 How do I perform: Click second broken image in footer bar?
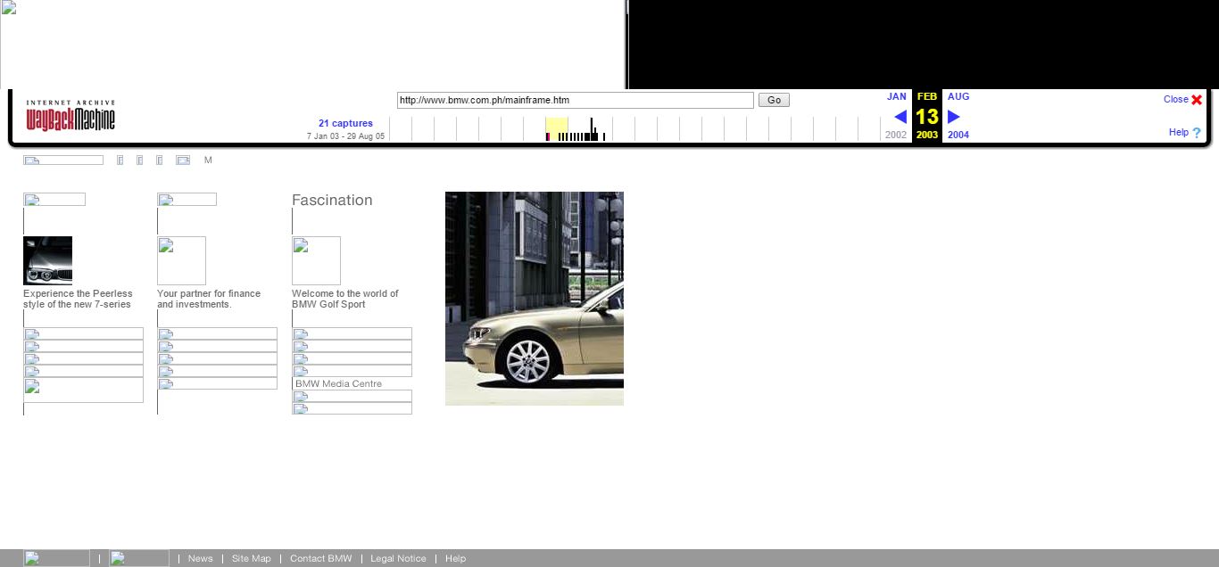pos(139,558)
